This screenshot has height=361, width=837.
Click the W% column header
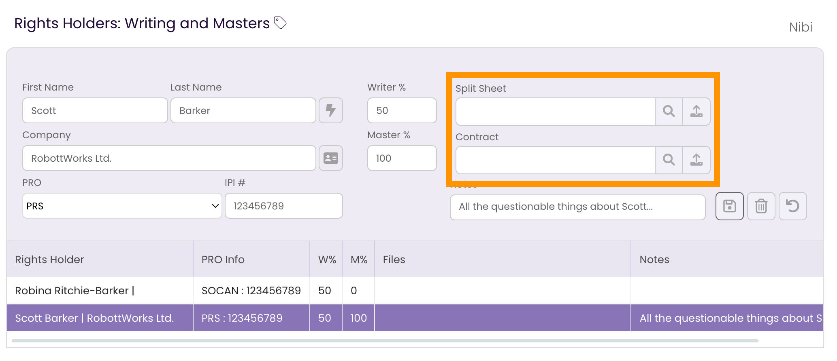(326, 259)
